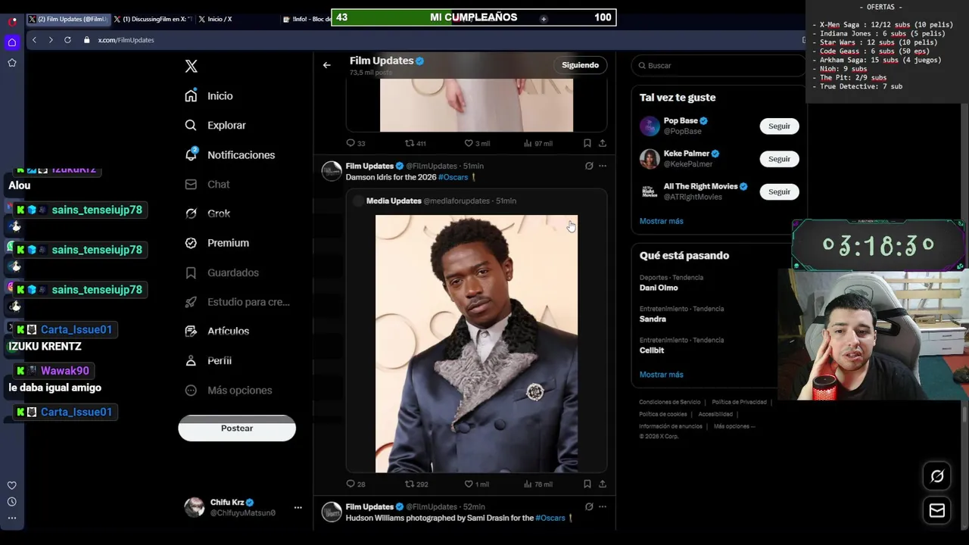The height and width of the screenshot is (545, 969).
Task: Open the Chat section
Action: 207,185
